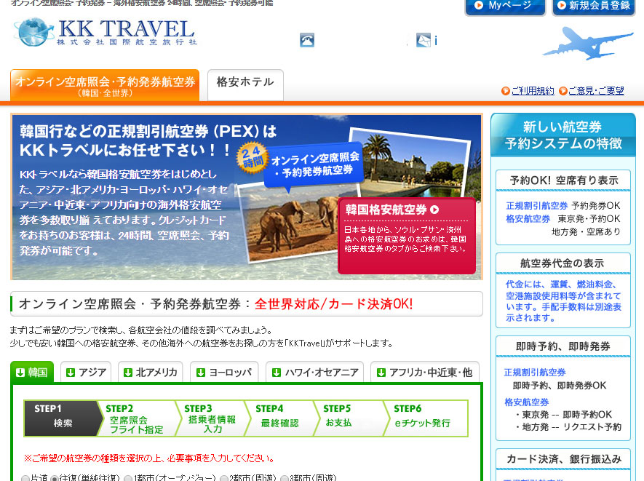This screenshot has width=644, height=481.
Task: Open the Myページ button
Action: click(x=505, y=6)
